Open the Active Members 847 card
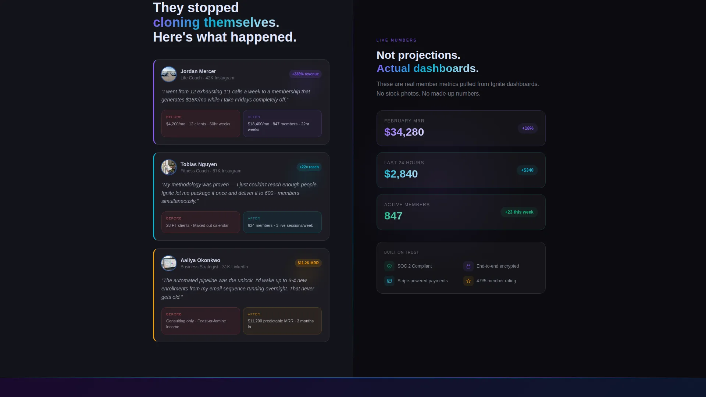 point(461,212)
